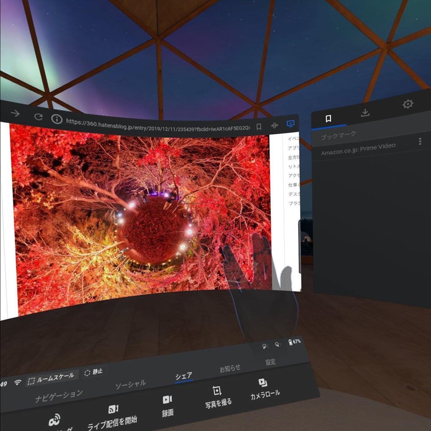This screenshot has height=431, width=431.
Task: Click the browser forward arrow
Action: (x=15, y=113)
